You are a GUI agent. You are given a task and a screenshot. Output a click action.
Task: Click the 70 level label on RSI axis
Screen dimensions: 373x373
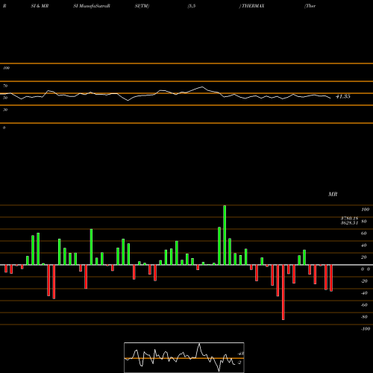tap(5, 86)
